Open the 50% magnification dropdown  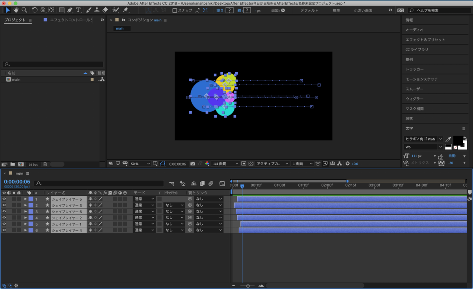[x=140, y=164]
